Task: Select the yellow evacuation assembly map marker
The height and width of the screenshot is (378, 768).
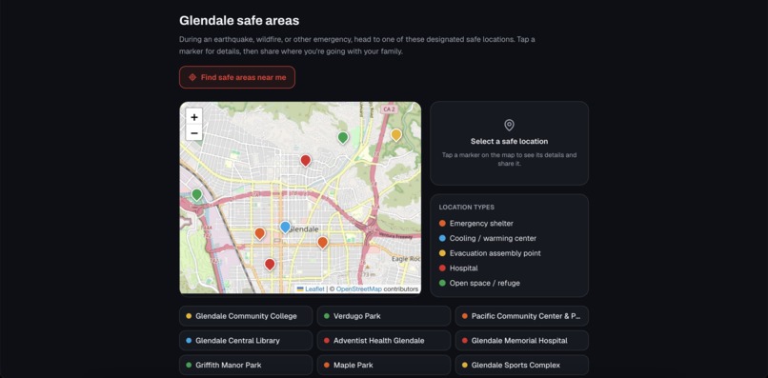Action: pyautogui.click(x=396, y=135)
